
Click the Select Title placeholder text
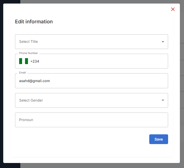[x=28, y=42]
